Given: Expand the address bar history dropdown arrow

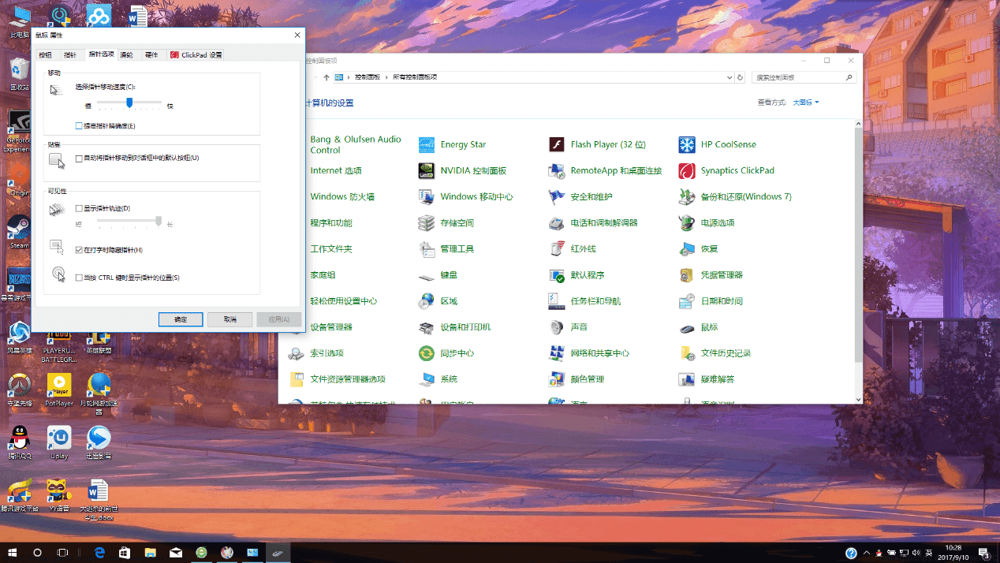Looking at the screenshot, I should coord(729,77).
